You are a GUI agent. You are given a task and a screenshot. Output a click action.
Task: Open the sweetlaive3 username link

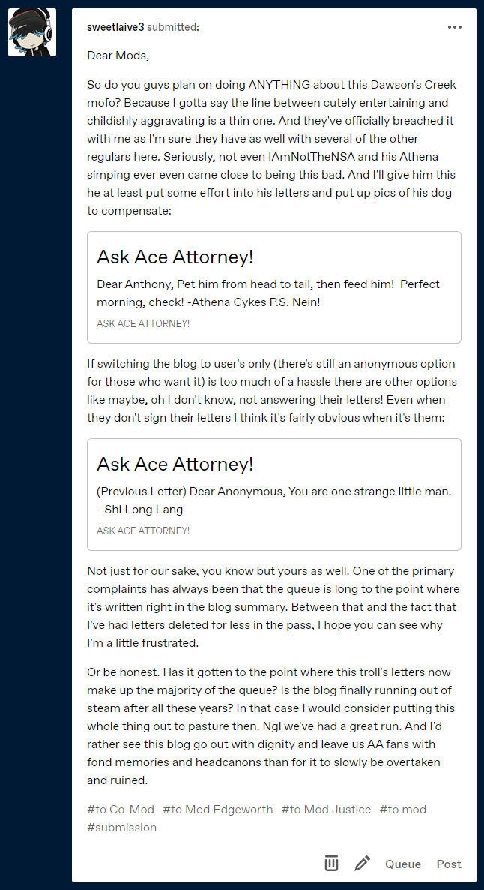[x=115, y=27]
